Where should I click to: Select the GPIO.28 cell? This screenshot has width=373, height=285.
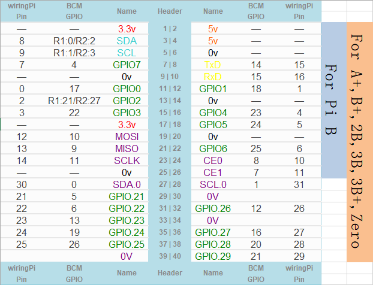(x=213, y=244)
